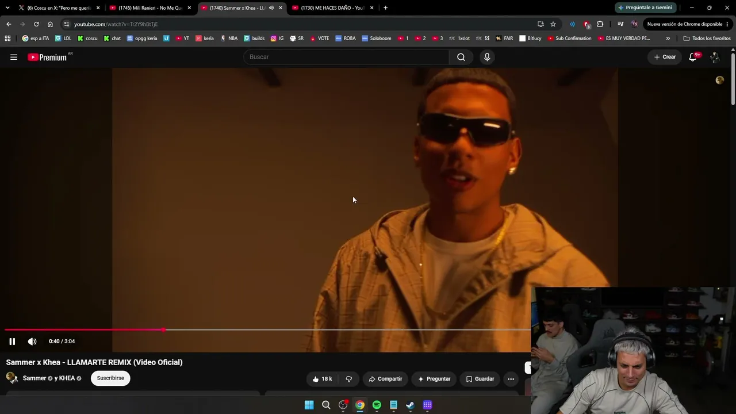Image resolution: width=736 pixels, height=414 pixels.
Task: Like the video with thumbs up
Action: pos(322,379)
